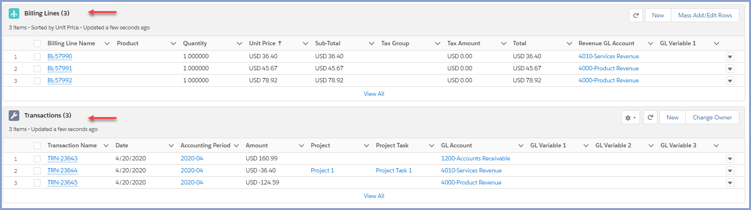The image size is (751, 210).
Task: Click the Billing Lines teal icon
Action: (14, 13)
